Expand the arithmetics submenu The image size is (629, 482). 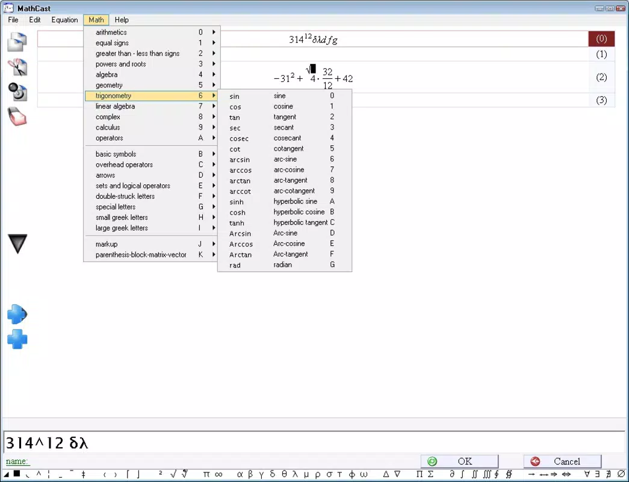[151, 32]
